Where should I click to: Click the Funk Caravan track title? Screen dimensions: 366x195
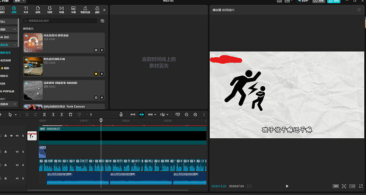[64, 107]
